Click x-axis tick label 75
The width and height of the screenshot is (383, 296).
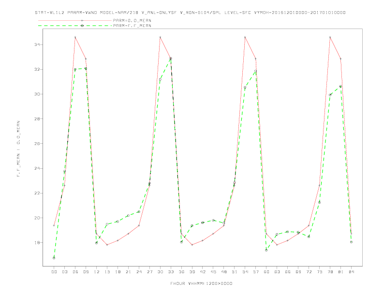click(319, 272)
